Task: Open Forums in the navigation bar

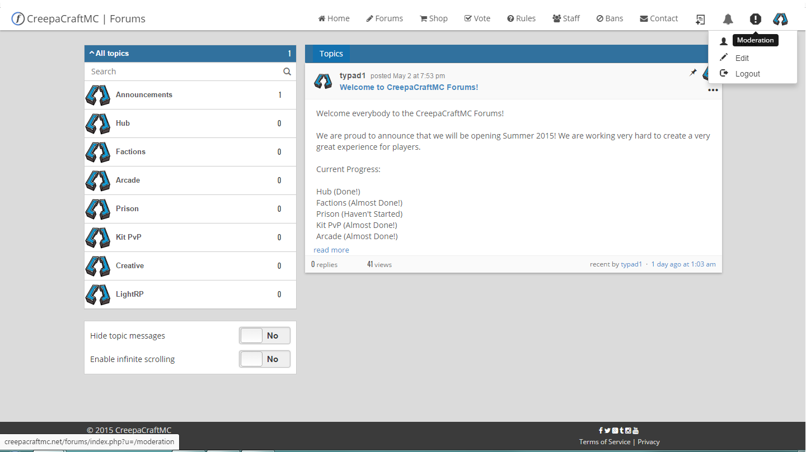Action: coord(385,18)
